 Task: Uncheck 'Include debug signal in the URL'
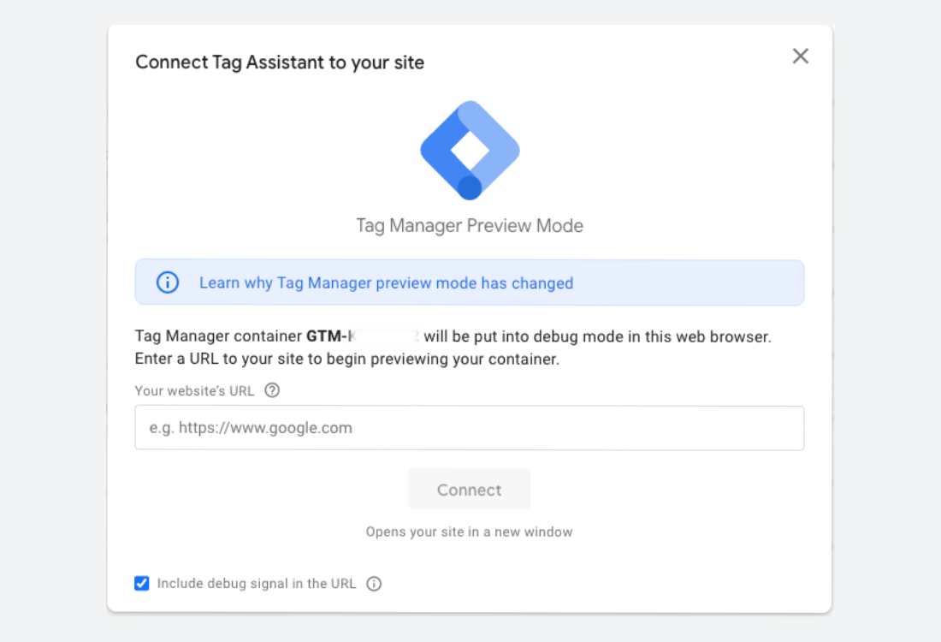142,583
